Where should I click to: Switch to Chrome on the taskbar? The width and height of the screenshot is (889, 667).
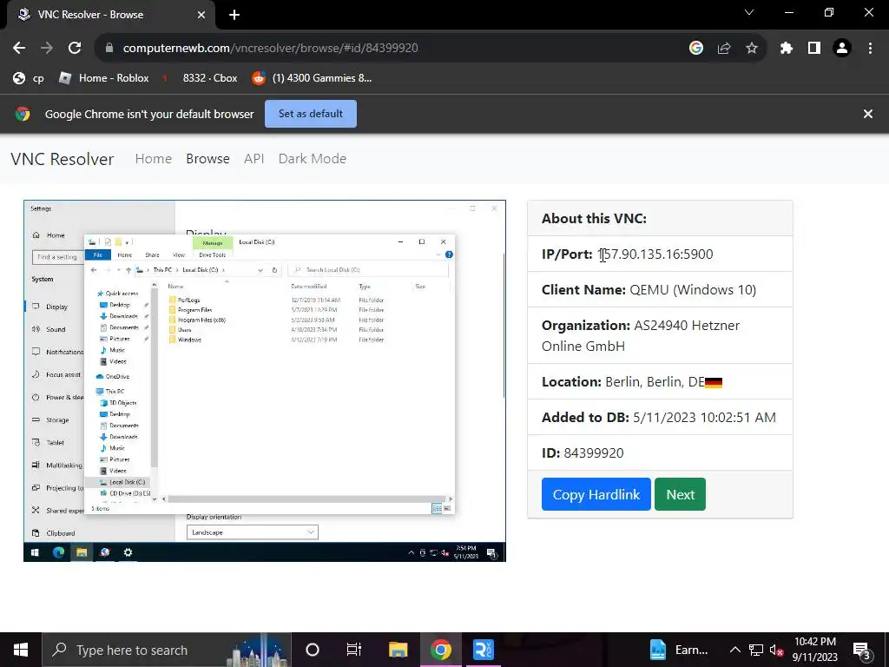tap(440, 650)
